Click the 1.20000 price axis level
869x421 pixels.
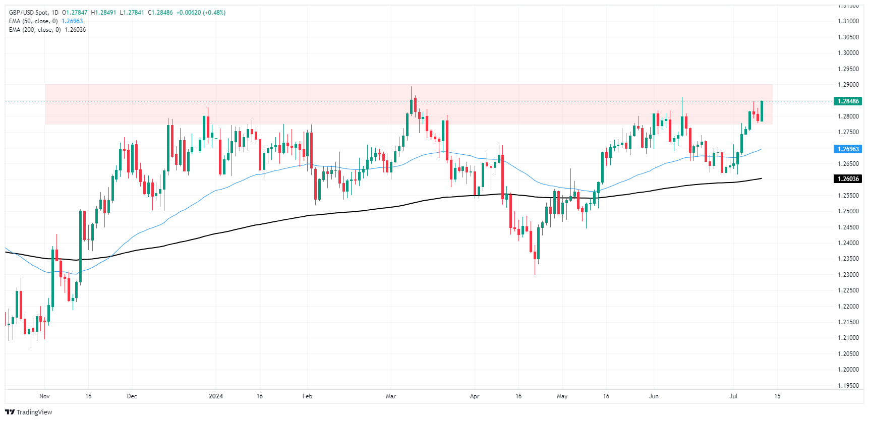(848, 370)
